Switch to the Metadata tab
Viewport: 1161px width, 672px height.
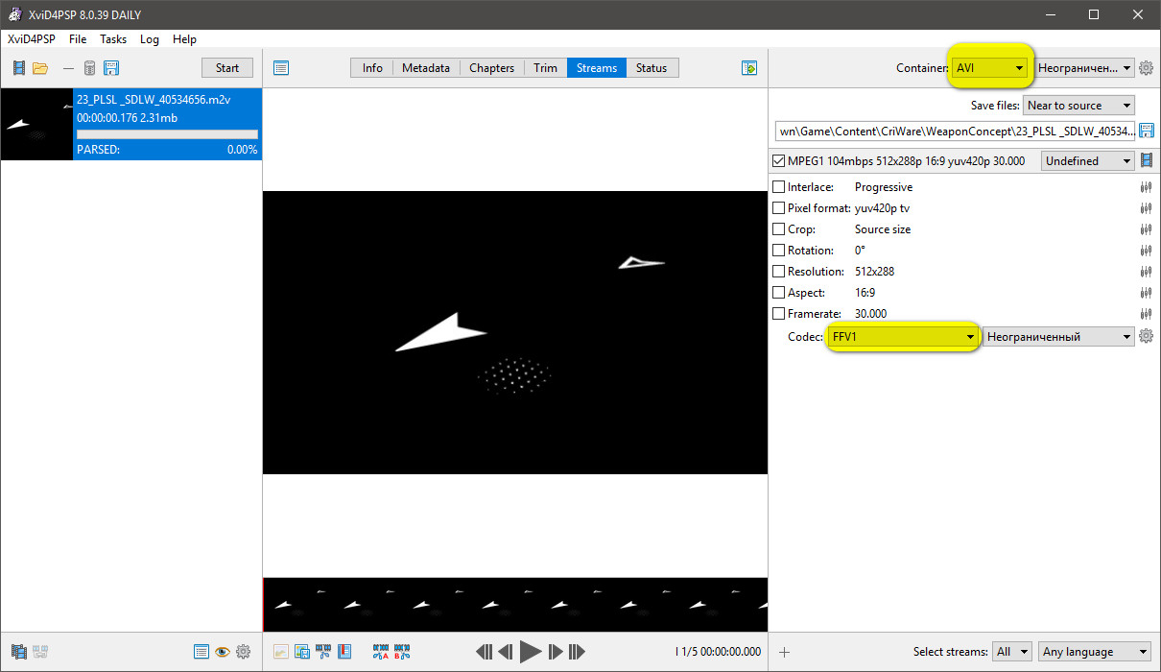(426, 68)
